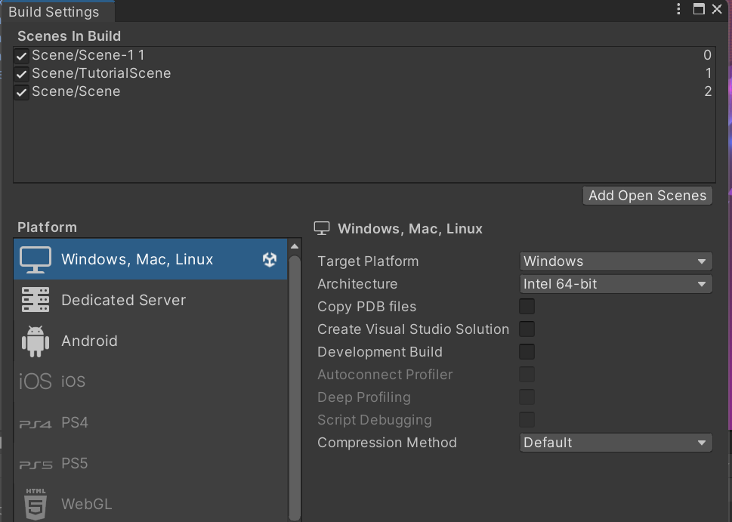Select the Windows, Mac, Linux monitor icon
This screenshot has width=732, height=522.
pyautogui.click(x=35, y=259)
